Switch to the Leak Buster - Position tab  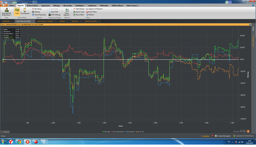click(46, 21)
